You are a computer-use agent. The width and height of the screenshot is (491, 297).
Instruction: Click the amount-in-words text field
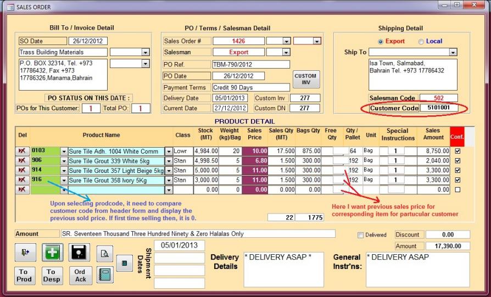coord(198,234)
